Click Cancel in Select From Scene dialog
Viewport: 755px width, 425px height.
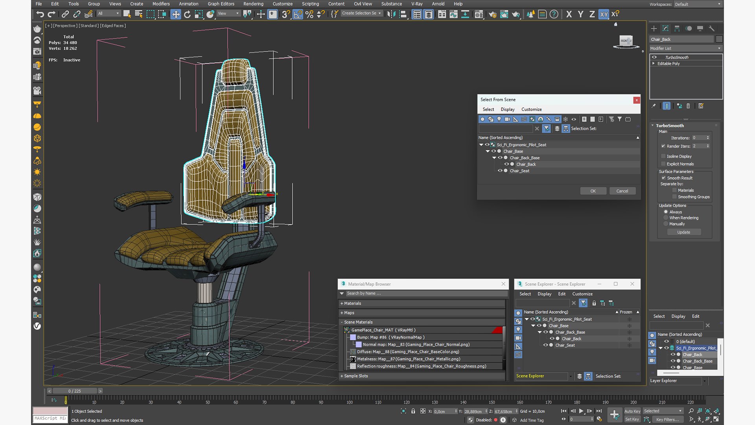click(622, 191)
